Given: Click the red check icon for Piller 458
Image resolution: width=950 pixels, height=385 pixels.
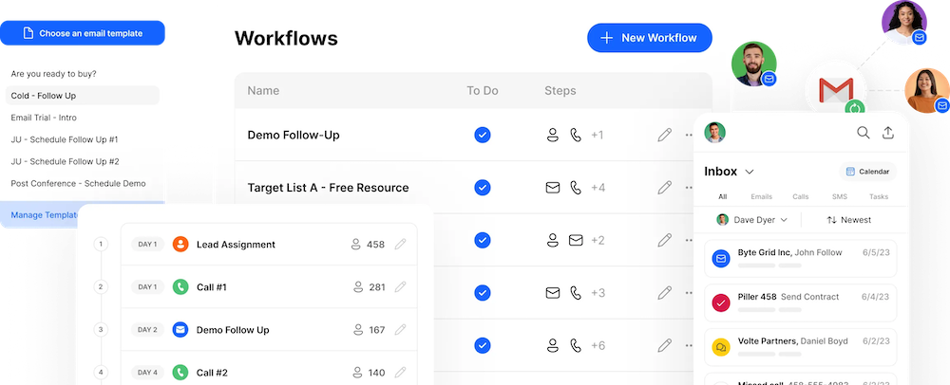Looking at the screenshot, I should [721, 302].
